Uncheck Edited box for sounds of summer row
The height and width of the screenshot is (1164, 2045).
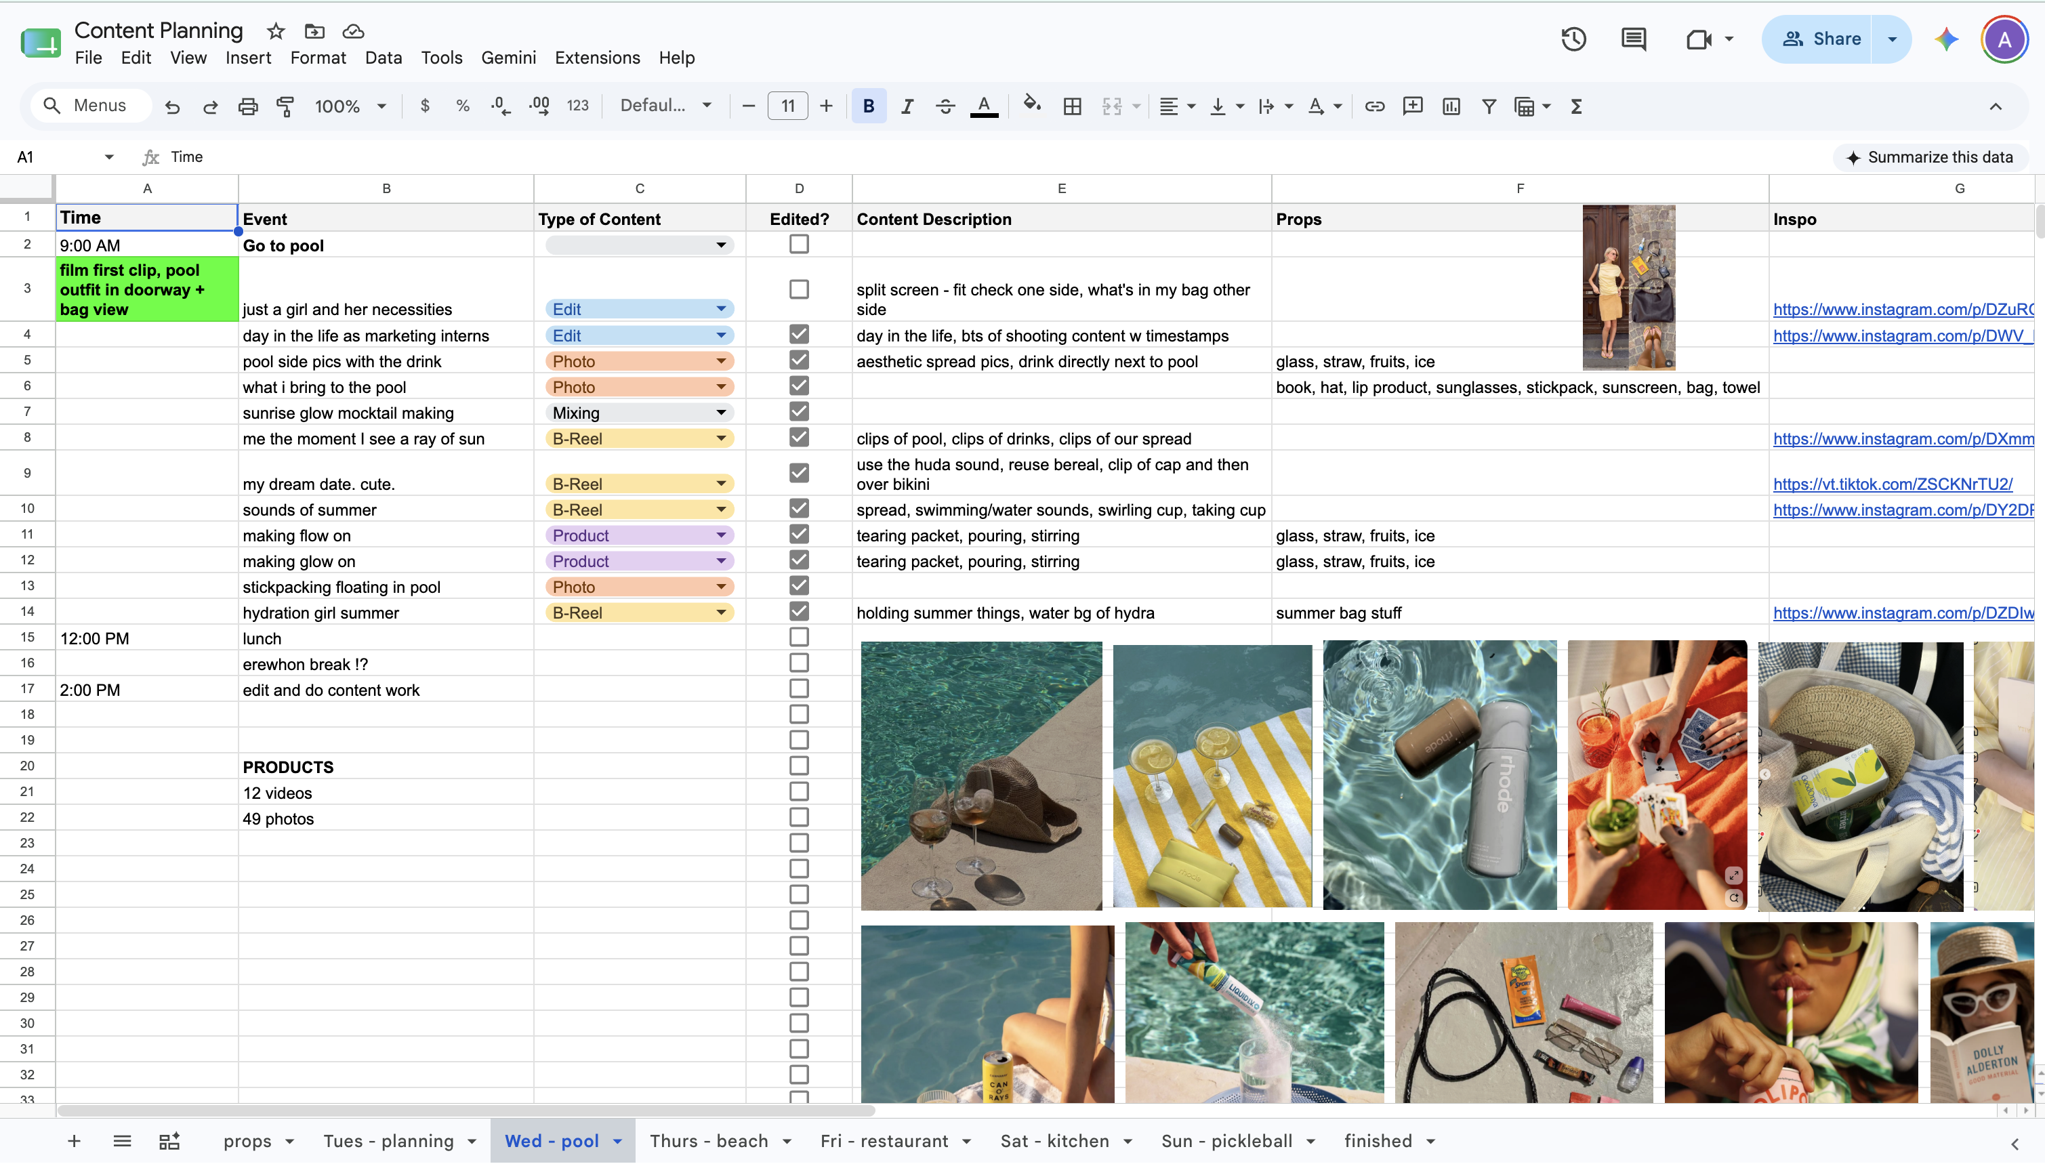click(799, 507)
